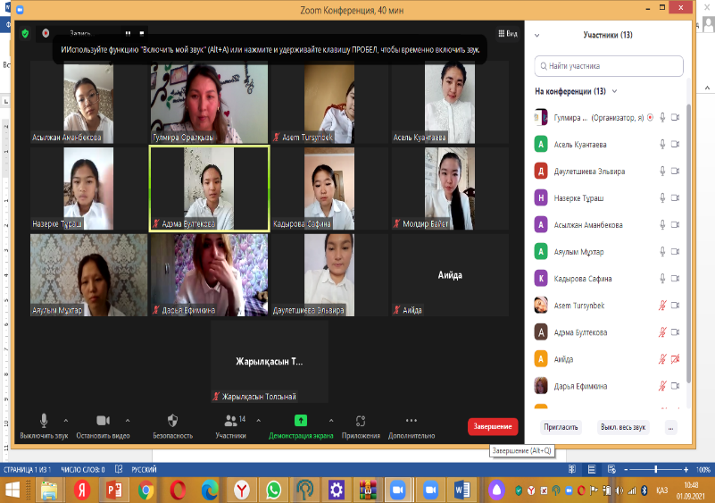The image size is (715, 503).
Task: Select Назерке Тұраш in participants list
Action: (x=580, y=197)
